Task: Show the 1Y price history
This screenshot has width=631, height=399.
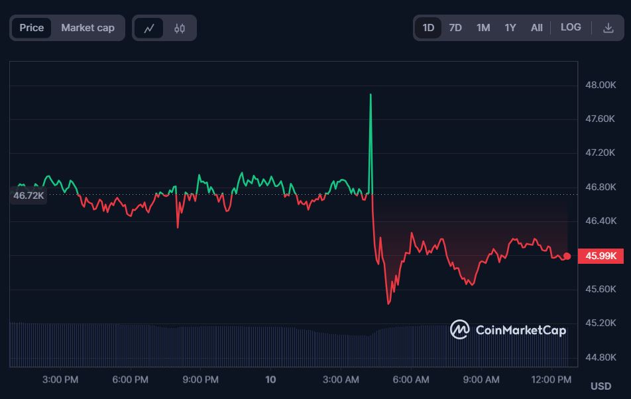Action: pyautogui.click(x=509, y=27)
